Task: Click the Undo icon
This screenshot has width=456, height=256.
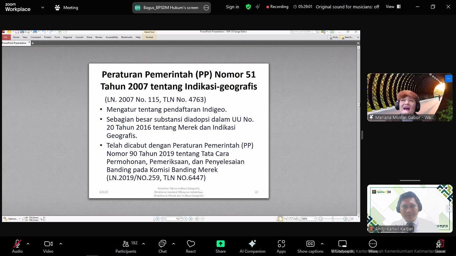Action: [44, 32]
